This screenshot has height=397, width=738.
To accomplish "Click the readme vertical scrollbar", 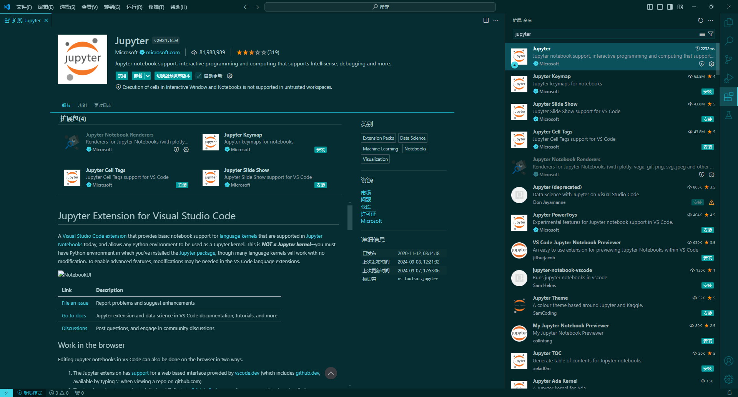I will click(x=350, y=218).
